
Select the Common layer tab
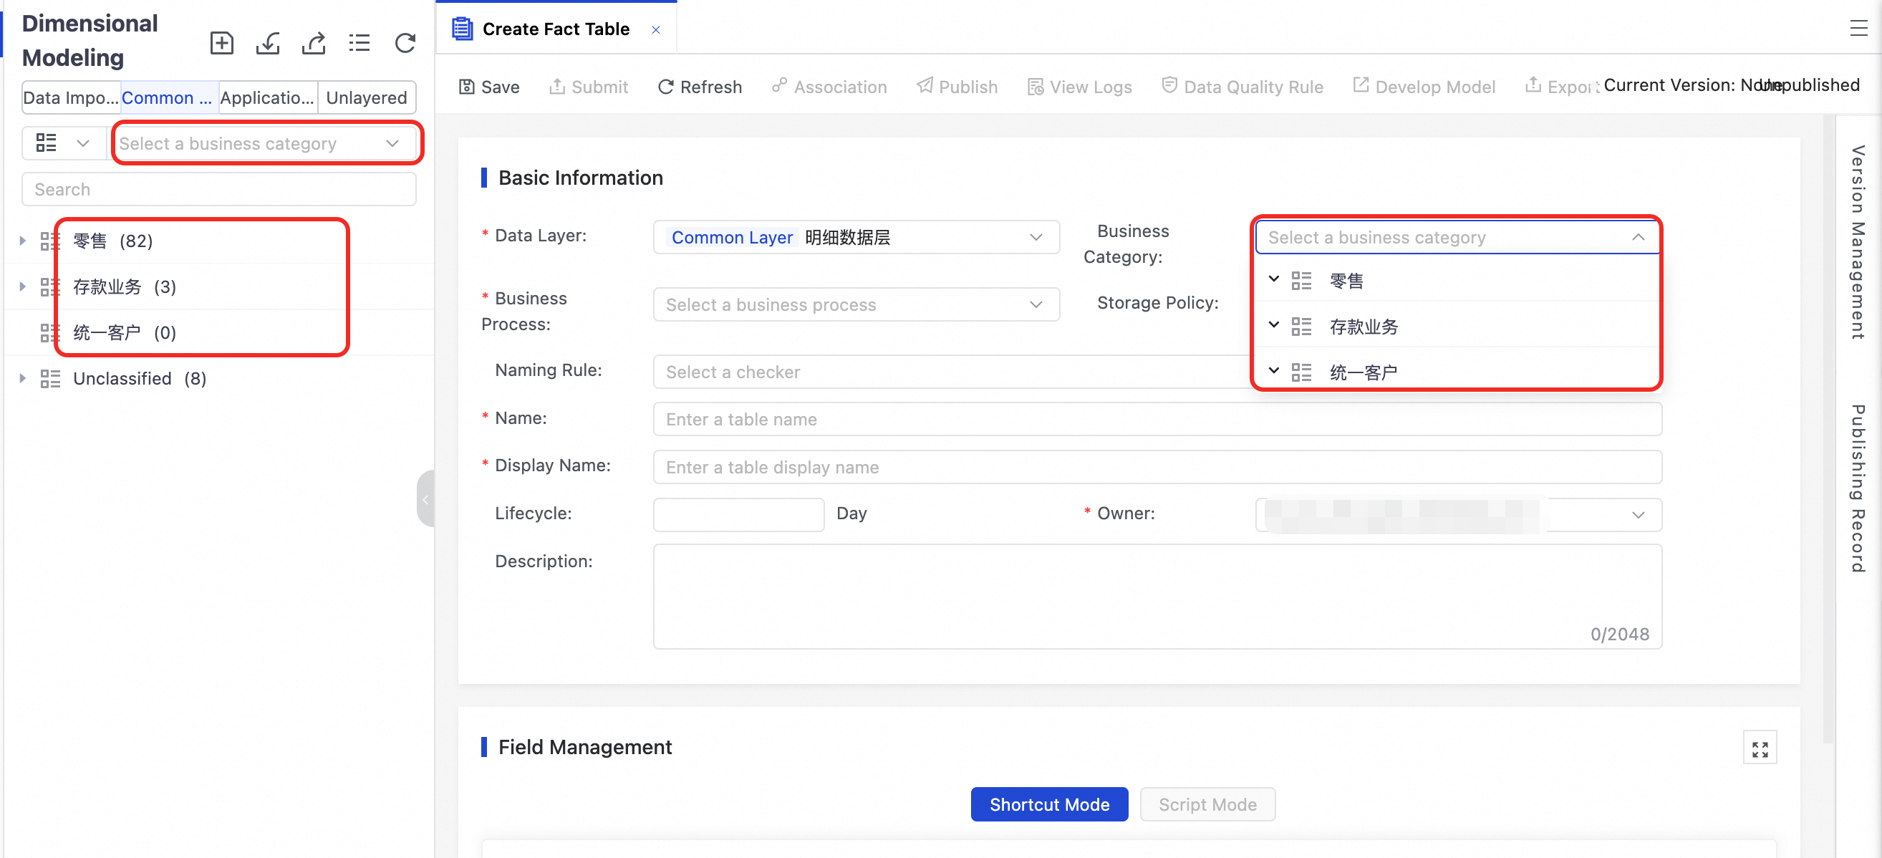[x=168, y=98]
